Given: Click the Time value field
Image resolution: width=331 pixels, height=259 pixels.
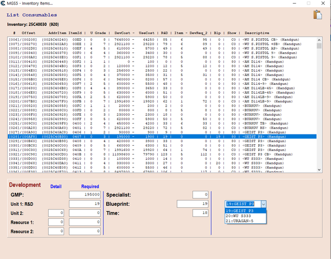Looking at the screenshot, I should [200, 213].
